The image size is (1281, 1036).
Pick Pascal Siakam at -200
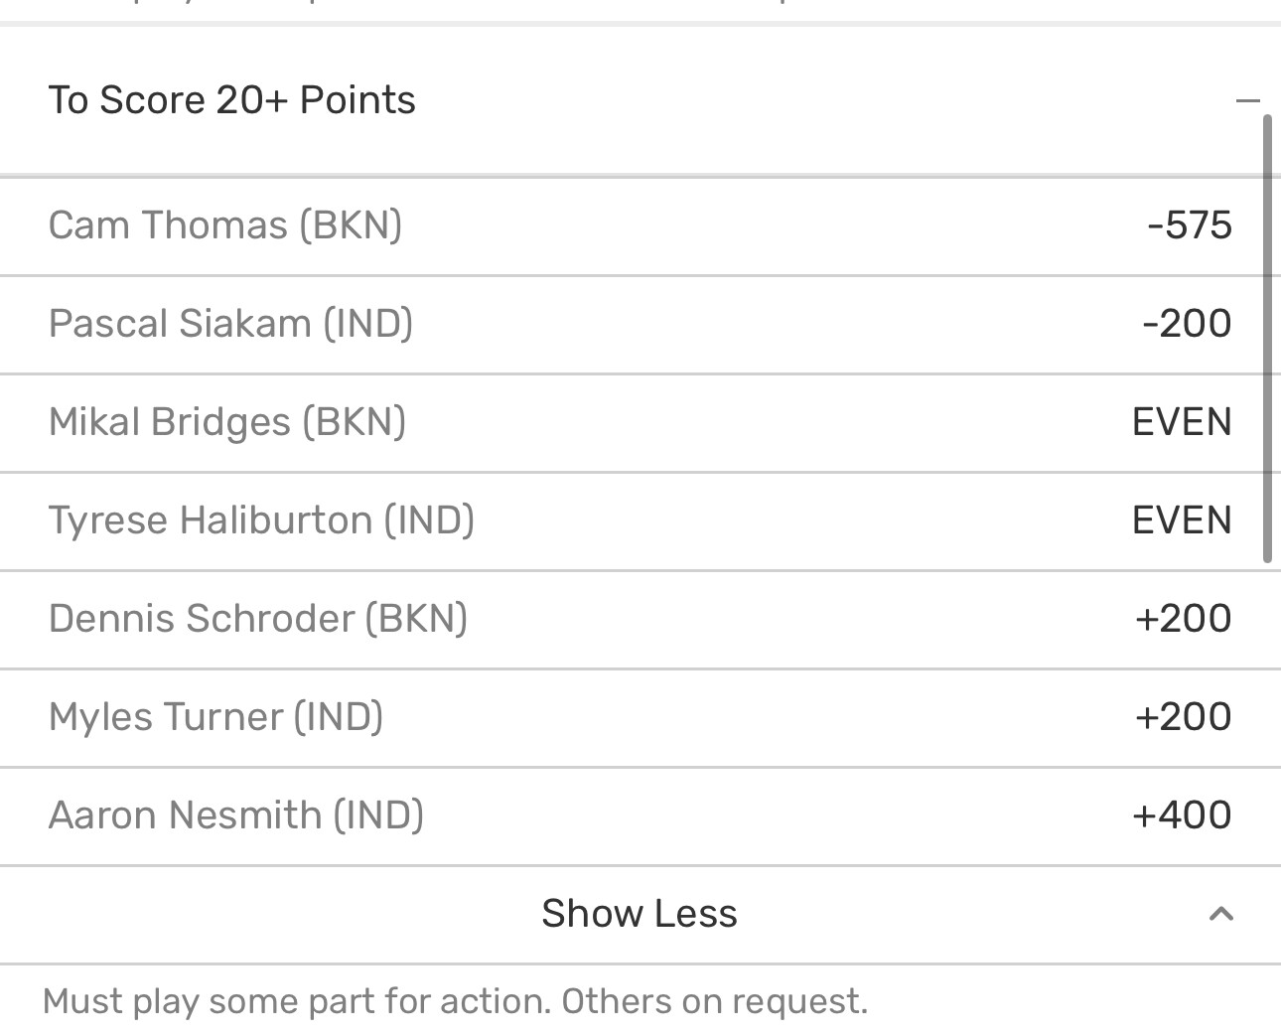(1187, 324)
